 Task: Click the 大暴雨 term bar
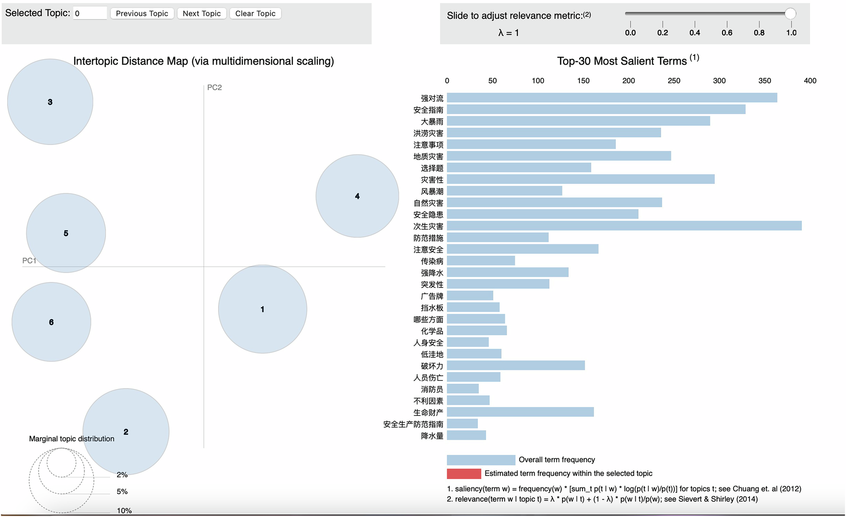tap(578, 121)
